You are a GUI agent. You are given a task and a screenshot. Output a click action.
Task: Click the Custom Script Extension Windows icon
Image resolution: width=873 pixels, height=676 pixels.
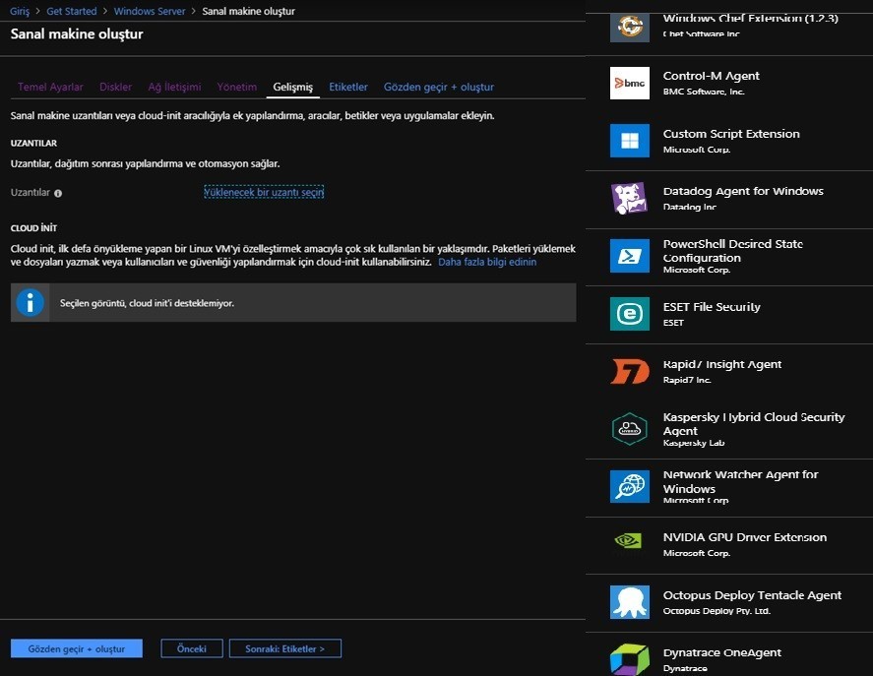(x=630, y=141)
